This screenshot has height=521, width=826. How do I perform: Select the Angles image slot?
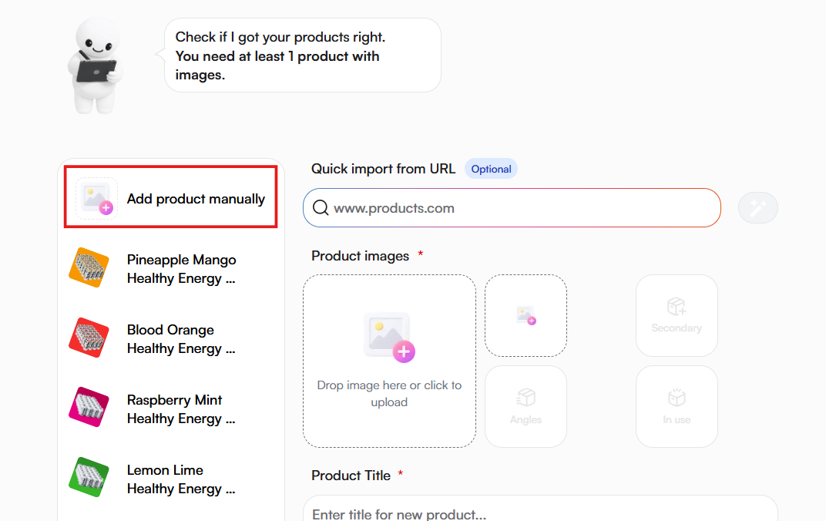point(525,406)
